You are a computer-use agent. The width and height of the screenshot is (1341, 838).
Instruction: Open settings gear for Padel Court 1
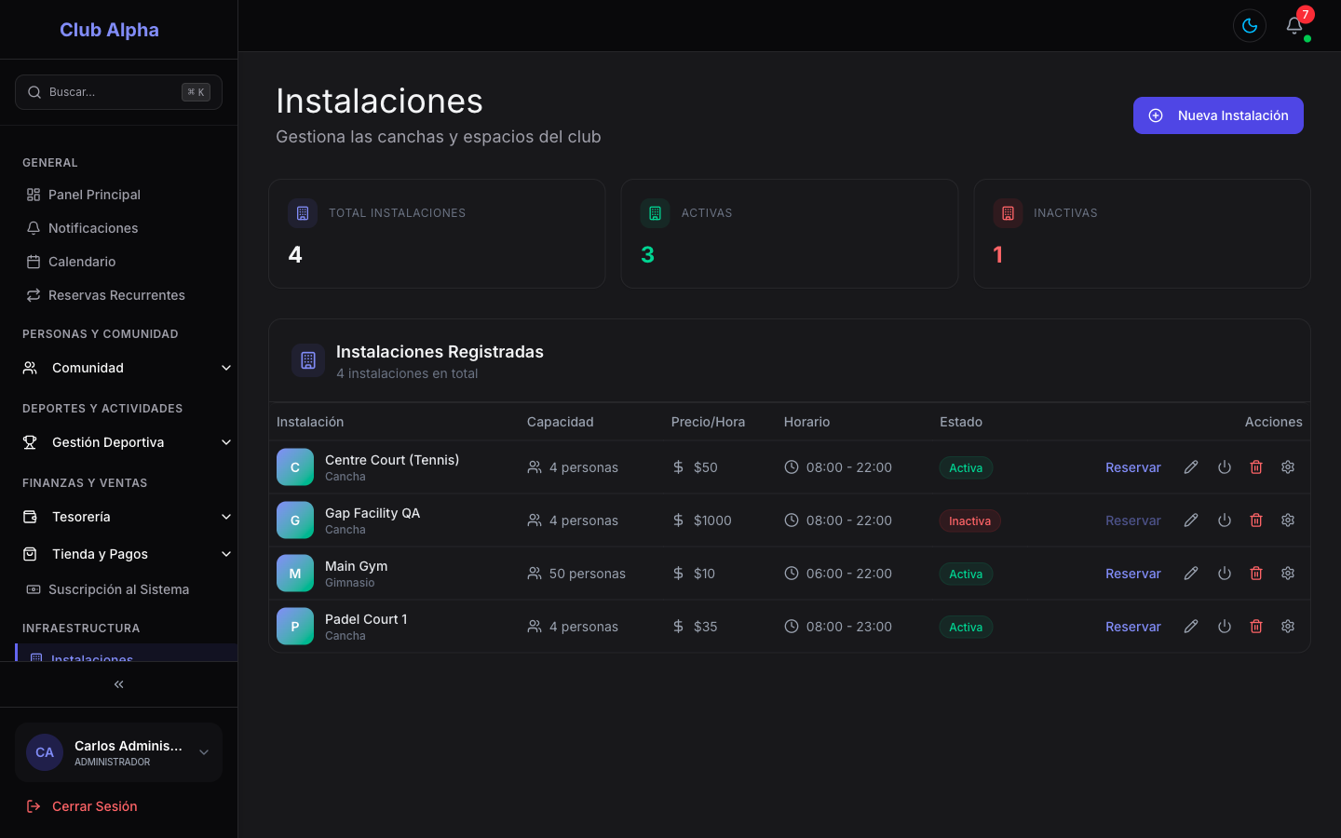(x=1288, y=627)
